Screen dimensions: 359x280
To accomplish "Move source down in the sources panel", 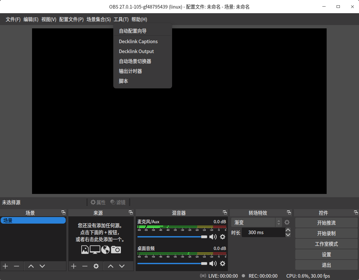I will click(x=122, y=266).
